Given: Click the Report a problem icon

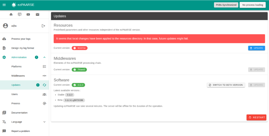Looking at the screenshot, I should (x=4, y=131).
